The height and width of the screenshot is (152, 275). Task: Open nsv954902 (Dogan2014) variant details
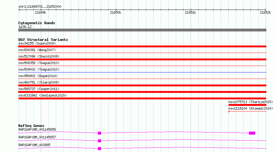38,76
